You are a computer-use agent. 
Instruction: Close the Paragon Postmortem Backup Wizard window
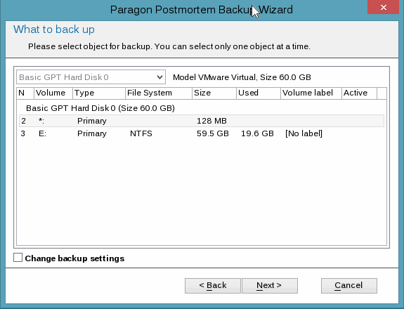click(383, 7)
